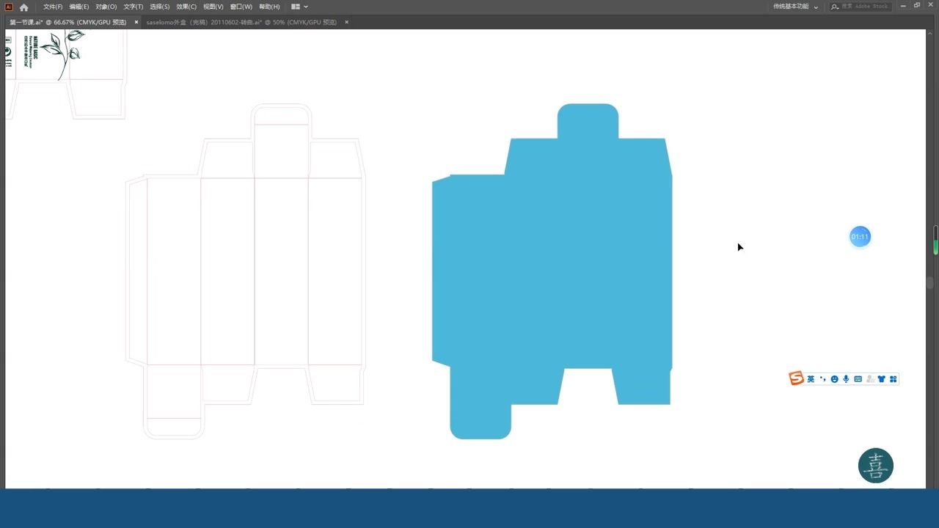Click the Sogou input method logo
Image resolution: width=939 pixels, height=528 pixels.
pos(796,378)
